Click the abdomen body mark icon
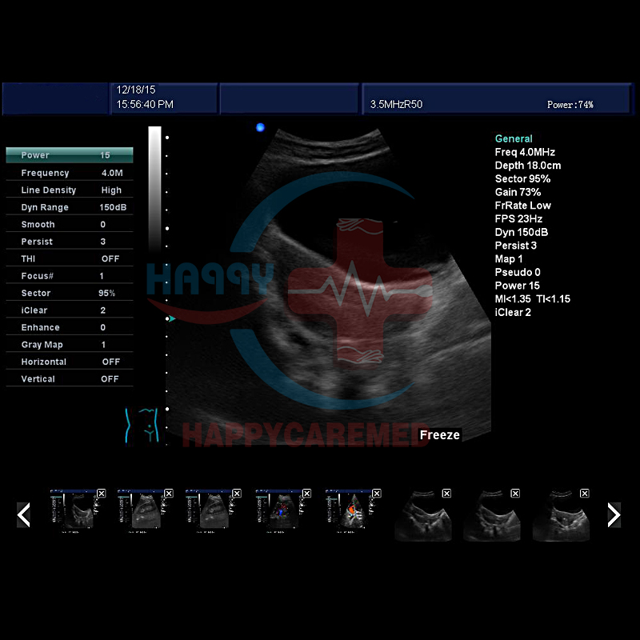The height and width of the screenshot is (640, 640). click(x=142, y=426)
